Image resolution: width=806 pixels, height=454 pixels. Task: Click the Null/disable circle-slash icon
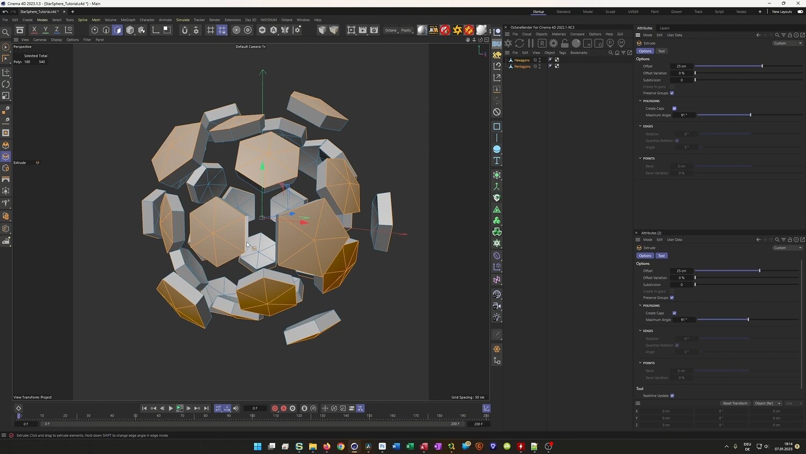[496, 112]
